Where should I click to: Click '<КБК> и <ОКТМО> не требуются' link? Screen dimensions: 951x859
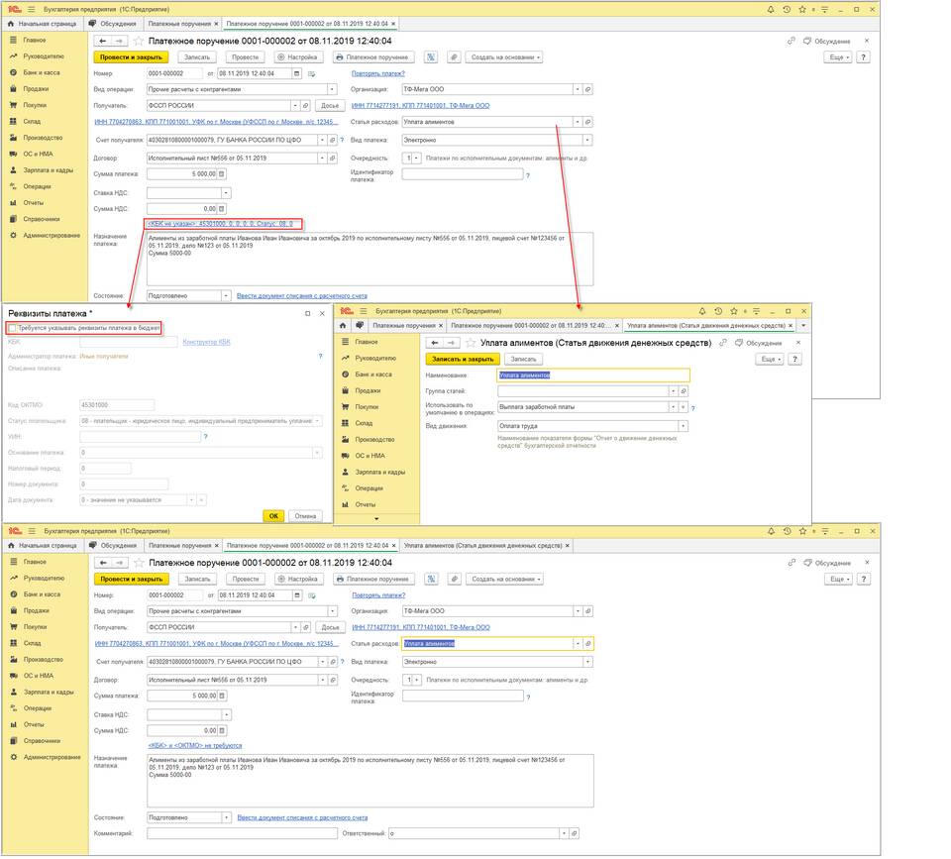[194, 745]
